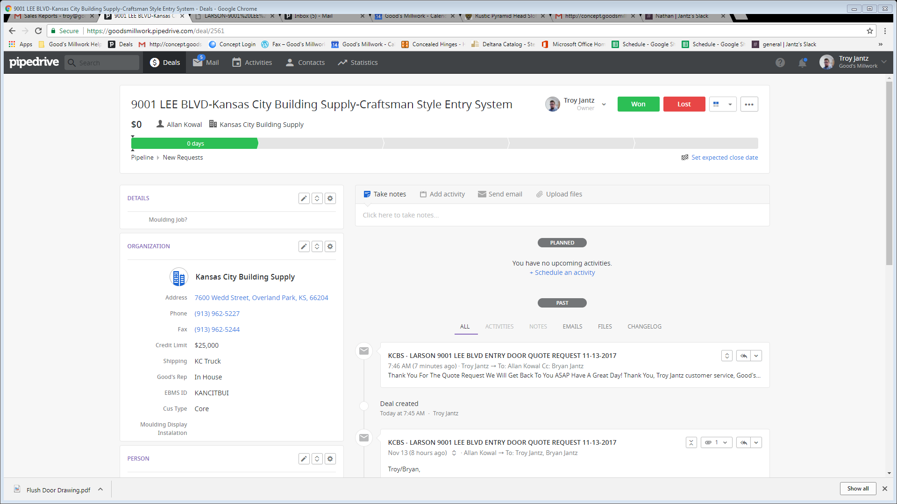Screen dimensions: 897x504
Task: Switch to the Emails history tab
Action: [572, 327]
